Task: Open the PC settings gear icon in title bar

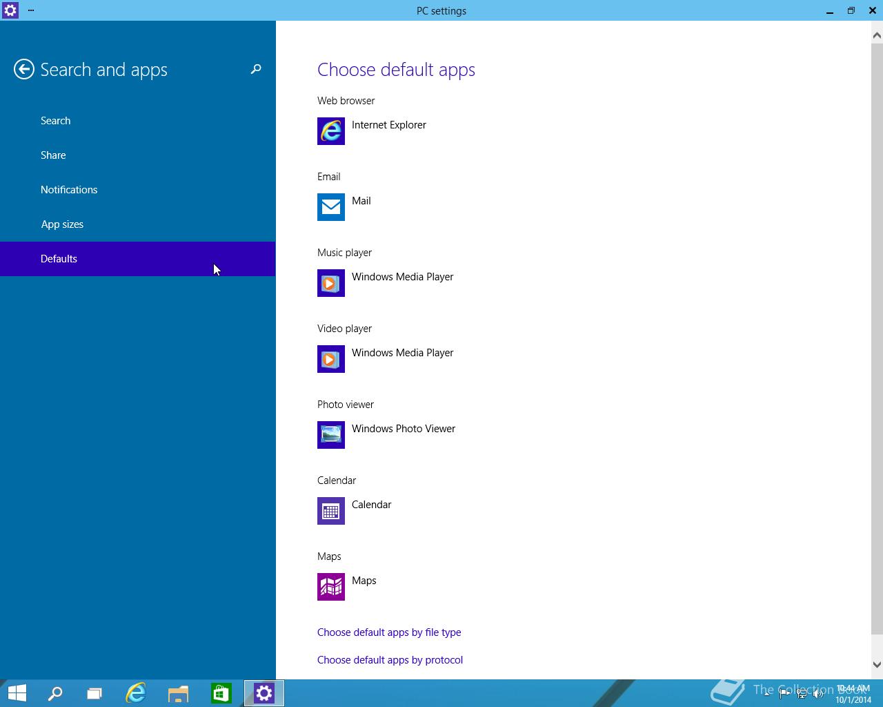Action: pos(10,10)
